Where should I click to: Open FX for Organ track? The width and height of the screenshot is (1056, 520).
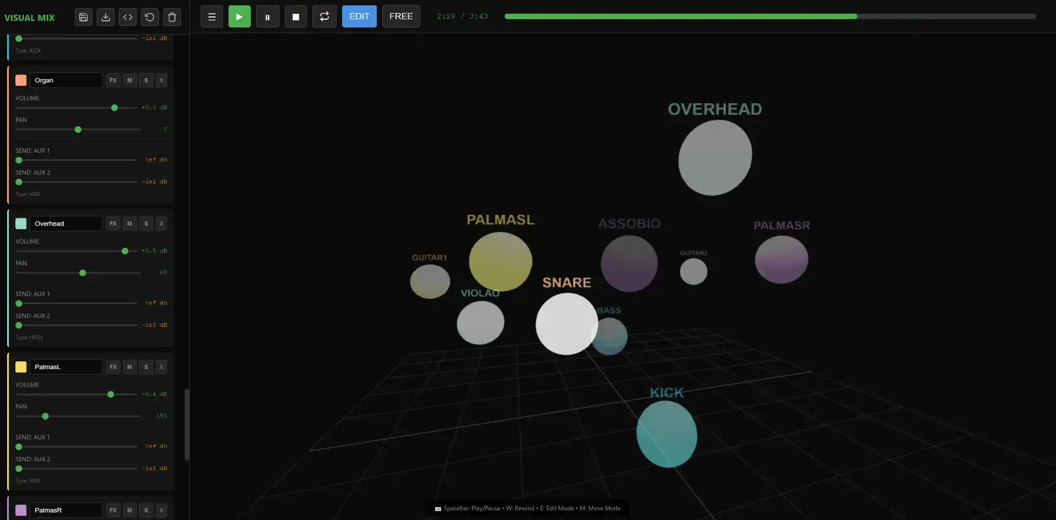pos(113,80)
